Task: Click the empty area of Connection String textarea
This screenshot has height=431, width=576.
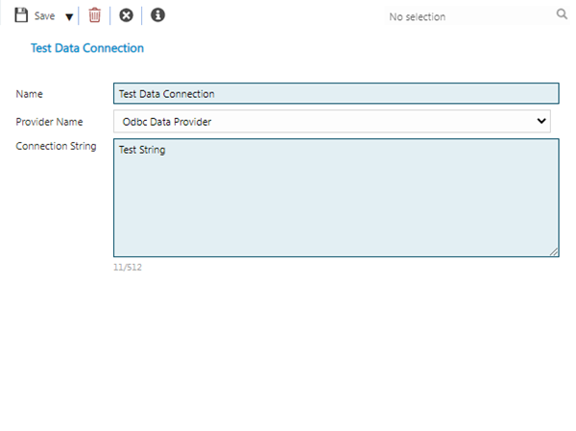Action: tap(336, 211)
